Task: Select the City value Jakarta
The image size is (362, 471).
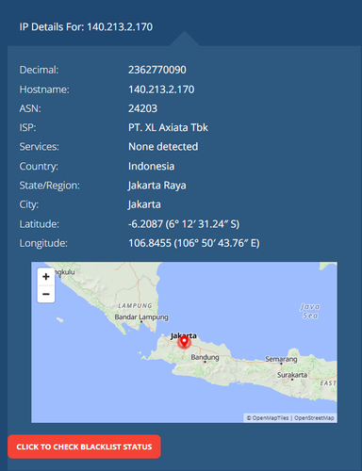Action: tap(144, 204)
